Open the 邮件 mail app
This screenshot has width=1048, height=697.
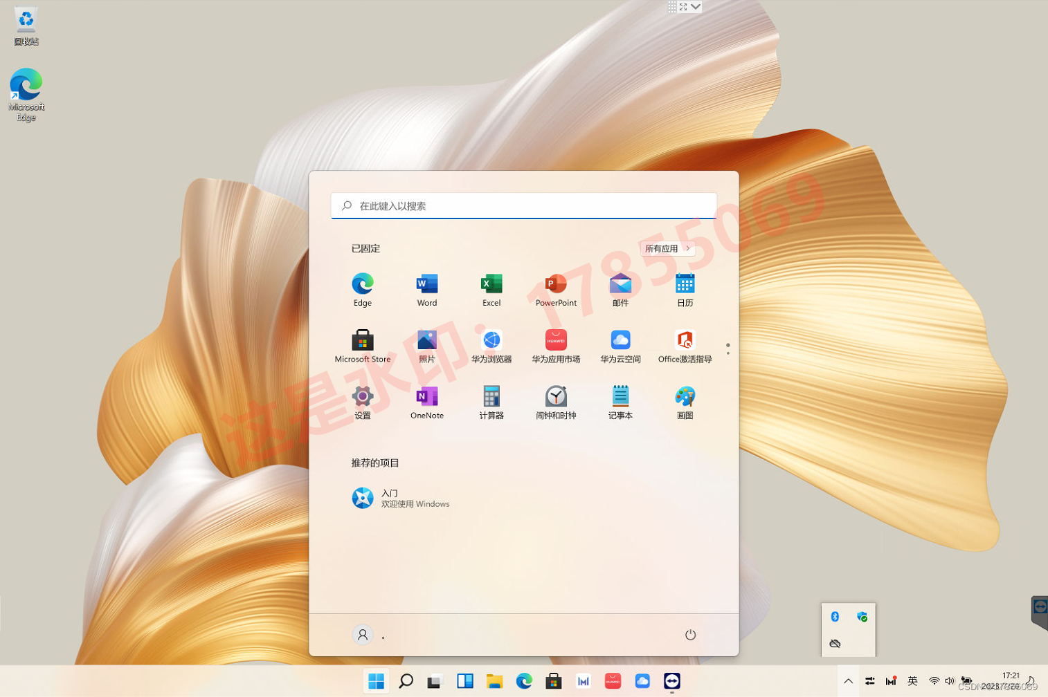coord(620,290)
